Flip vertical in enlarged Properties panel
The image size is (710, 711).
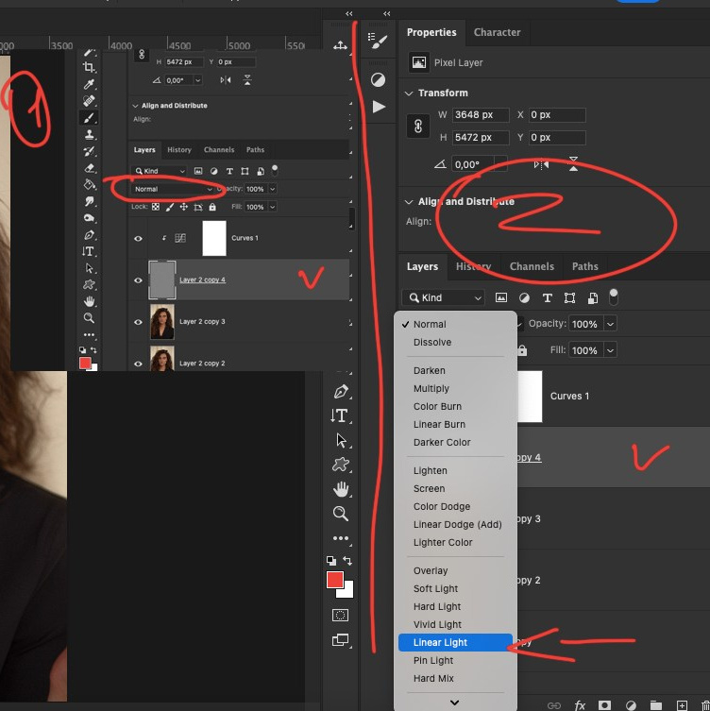[573, 163]
